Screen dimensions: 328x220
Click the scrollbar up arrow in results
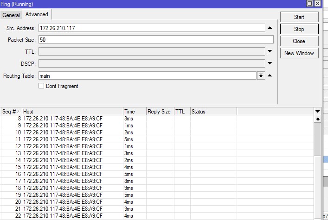point(317,119)
